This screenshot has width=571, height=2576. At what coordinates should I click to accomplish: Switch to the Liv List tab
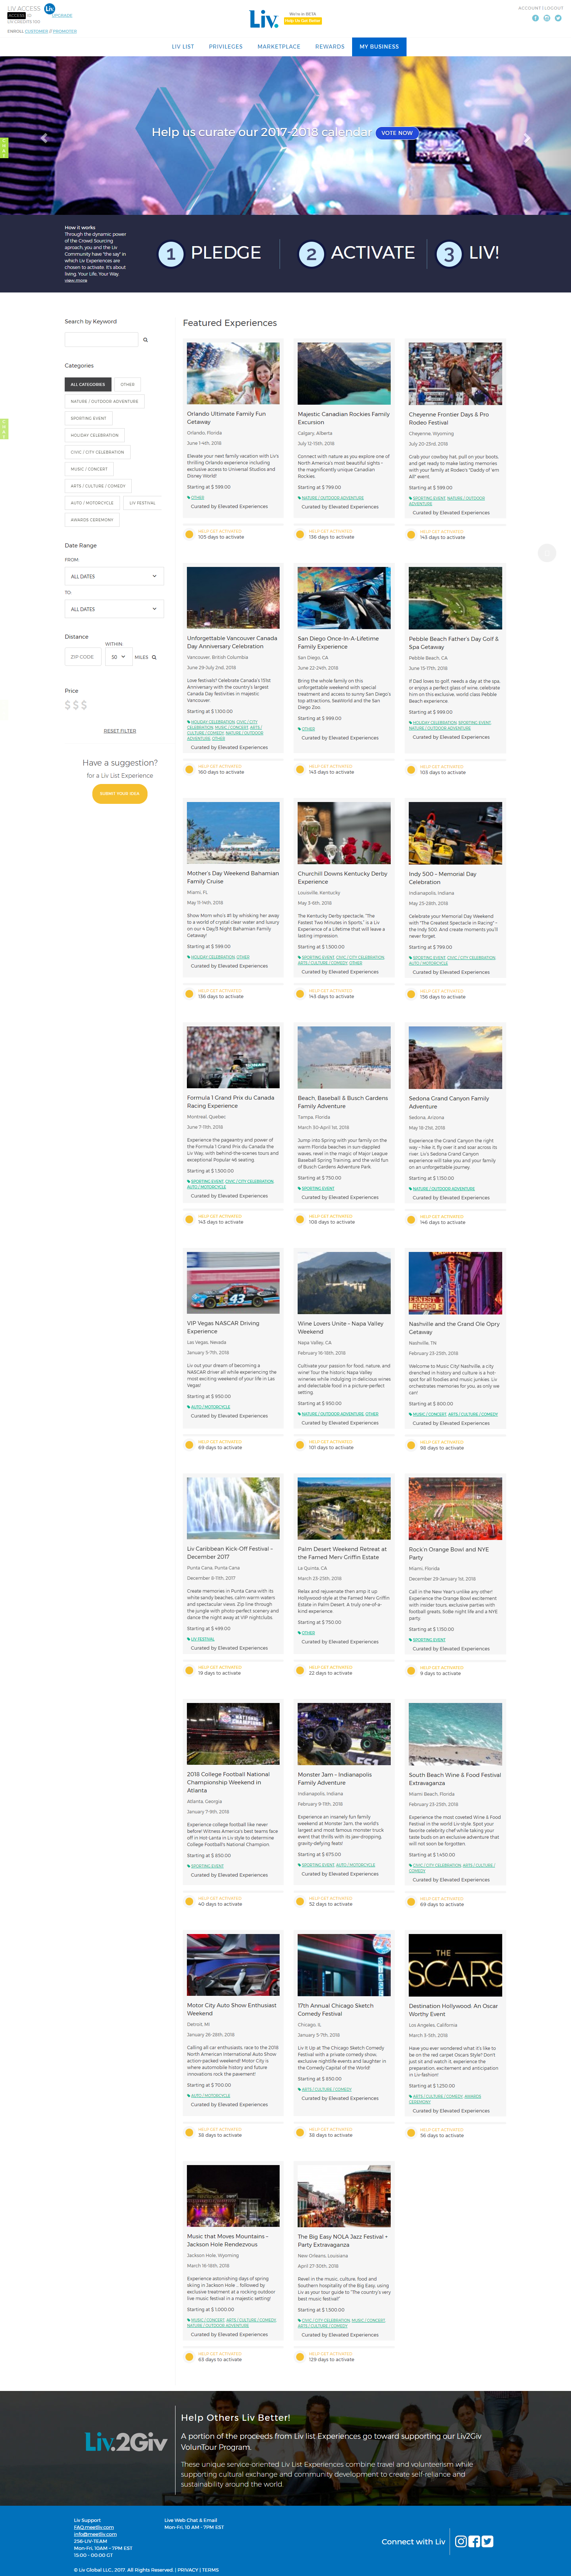point(183,46)
